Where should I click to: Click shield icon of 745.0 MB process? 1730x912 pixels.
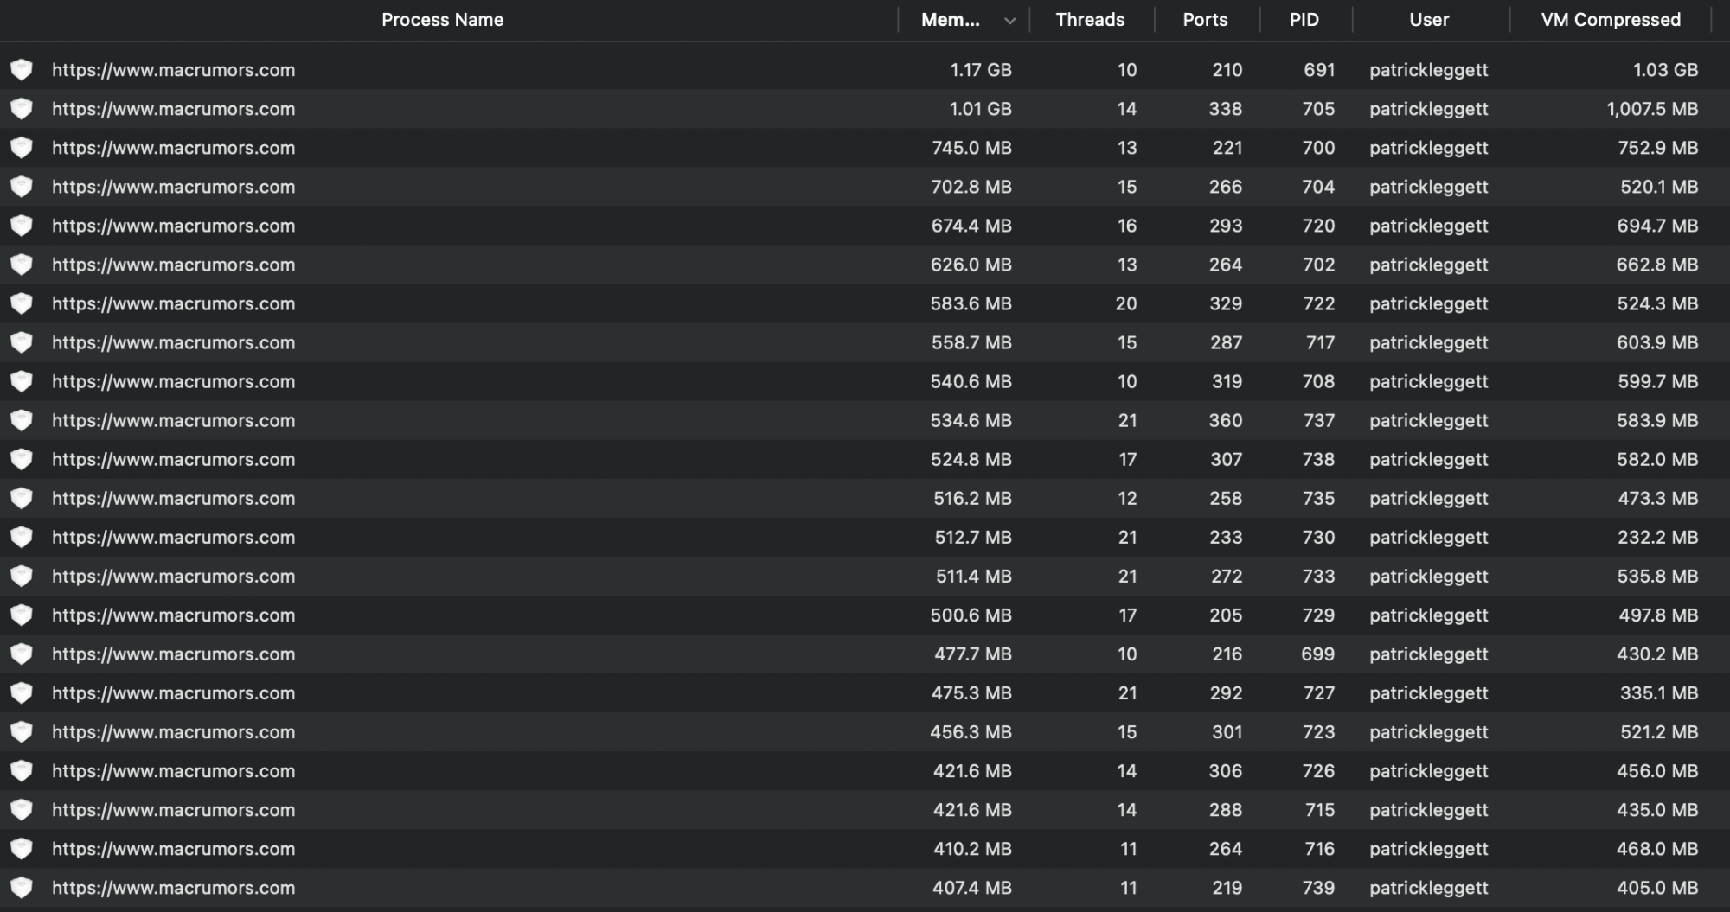point(22,148)
